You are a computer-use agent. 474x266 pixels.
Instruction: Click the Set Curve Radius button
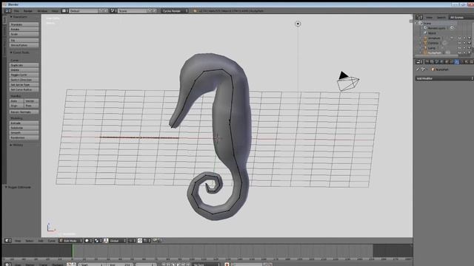pos(24,89)
